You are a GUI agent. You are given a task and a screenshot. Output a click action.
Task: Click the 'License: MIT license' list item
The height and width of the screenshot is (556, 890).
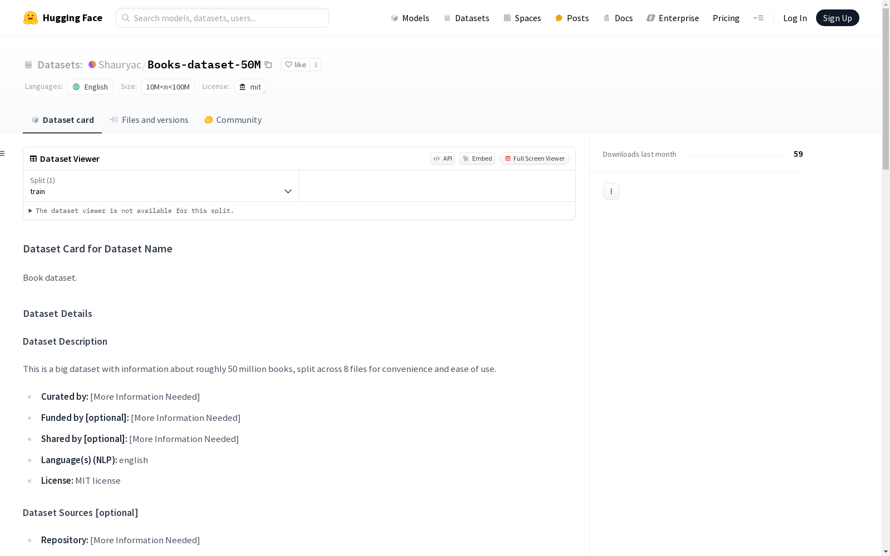pos(81,481)
